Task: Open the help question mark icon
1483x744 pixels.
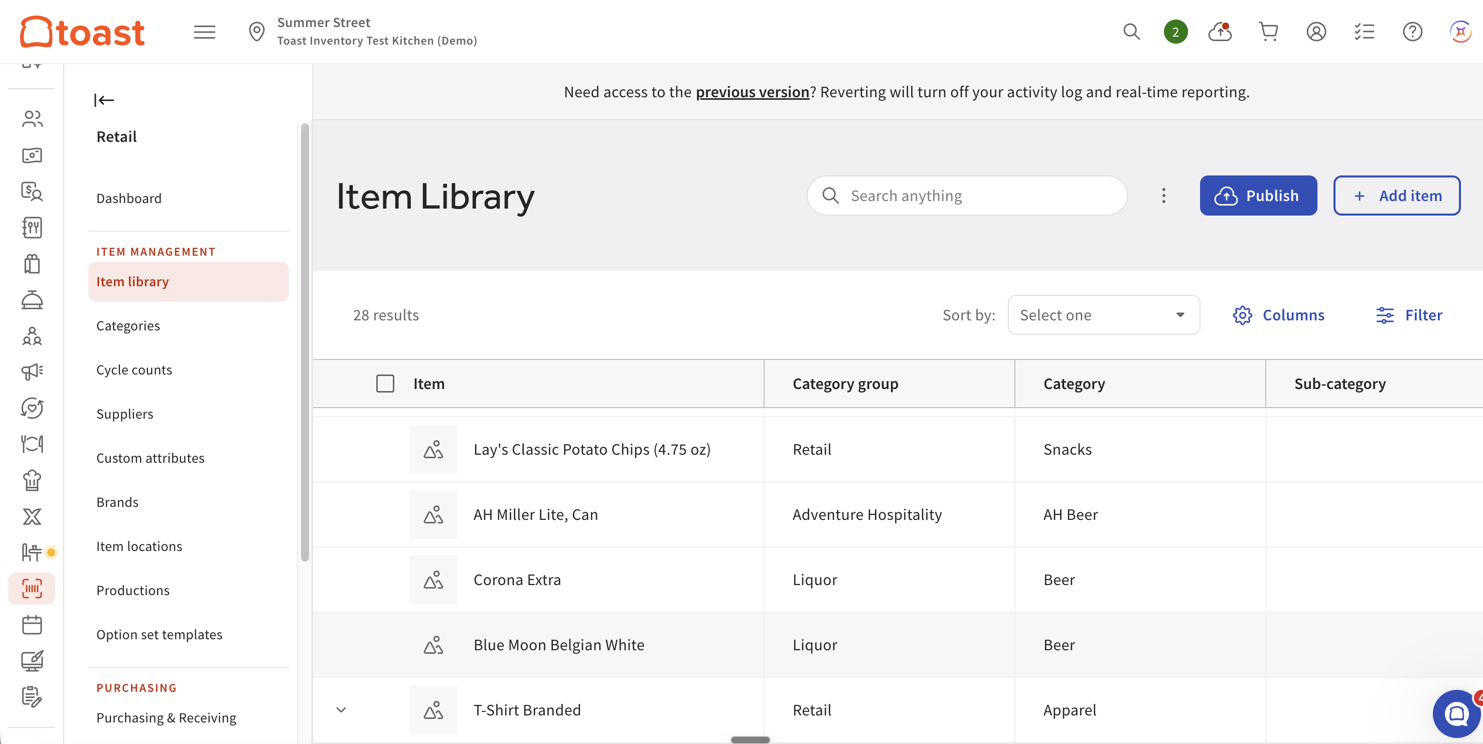Action: click(1412, 32)
